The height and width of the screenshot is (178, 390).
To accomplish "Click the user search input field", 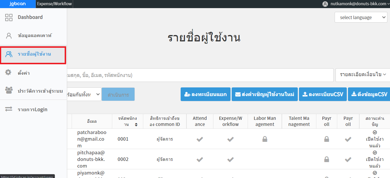I will [x=200, y=75].
